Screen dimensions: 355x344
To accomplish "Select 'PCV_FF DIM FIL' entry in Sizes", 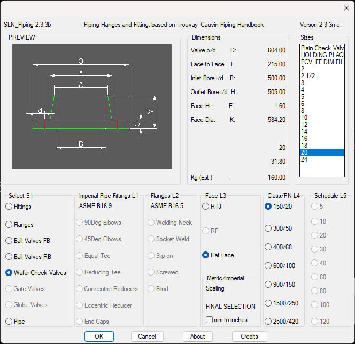I will coord(322,62).
